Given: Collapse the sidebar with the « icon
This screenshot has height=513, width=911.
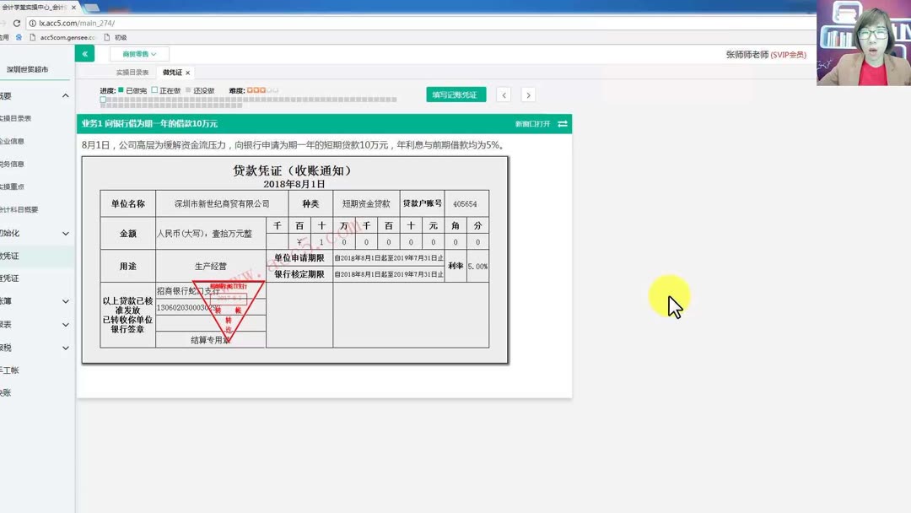Looking at the screenshot, I should click(84, 53).
